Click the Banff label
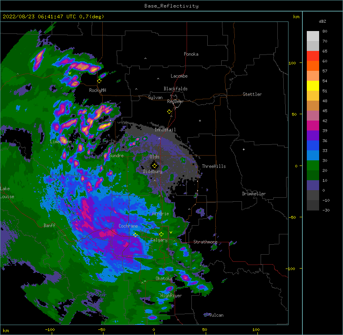This screenshot has width=343, height=335. tap(49, 226)
